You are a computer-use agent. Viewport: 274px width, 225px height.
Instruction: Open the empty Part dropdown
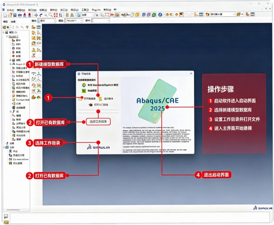coord(101,21)
